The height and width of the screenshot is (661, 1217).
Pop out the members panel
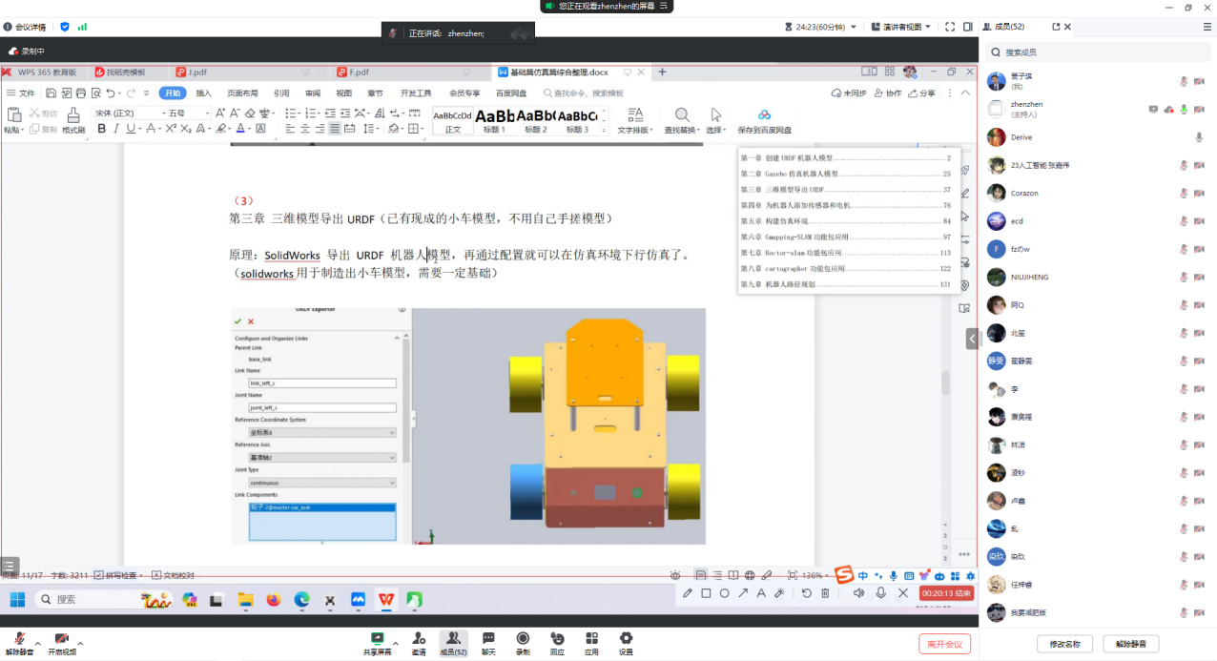tap(1056, 27)
